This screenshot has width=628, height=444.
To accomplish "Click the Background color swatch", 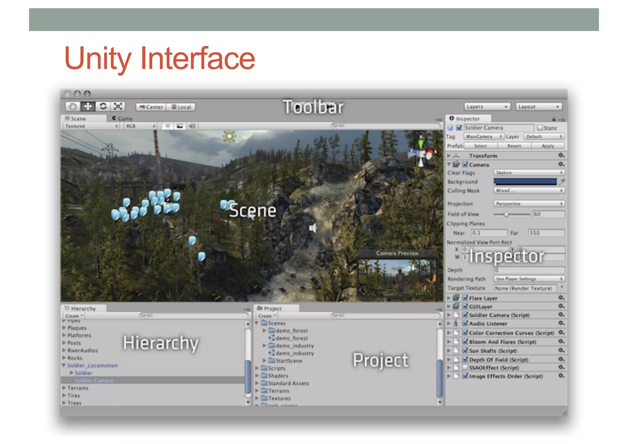I will click(525, 182).
